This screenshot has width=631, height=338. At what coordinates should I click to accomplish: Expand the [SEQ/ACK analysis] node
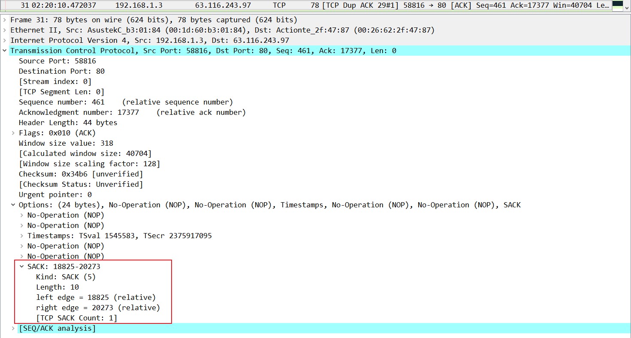click(13, 328)
